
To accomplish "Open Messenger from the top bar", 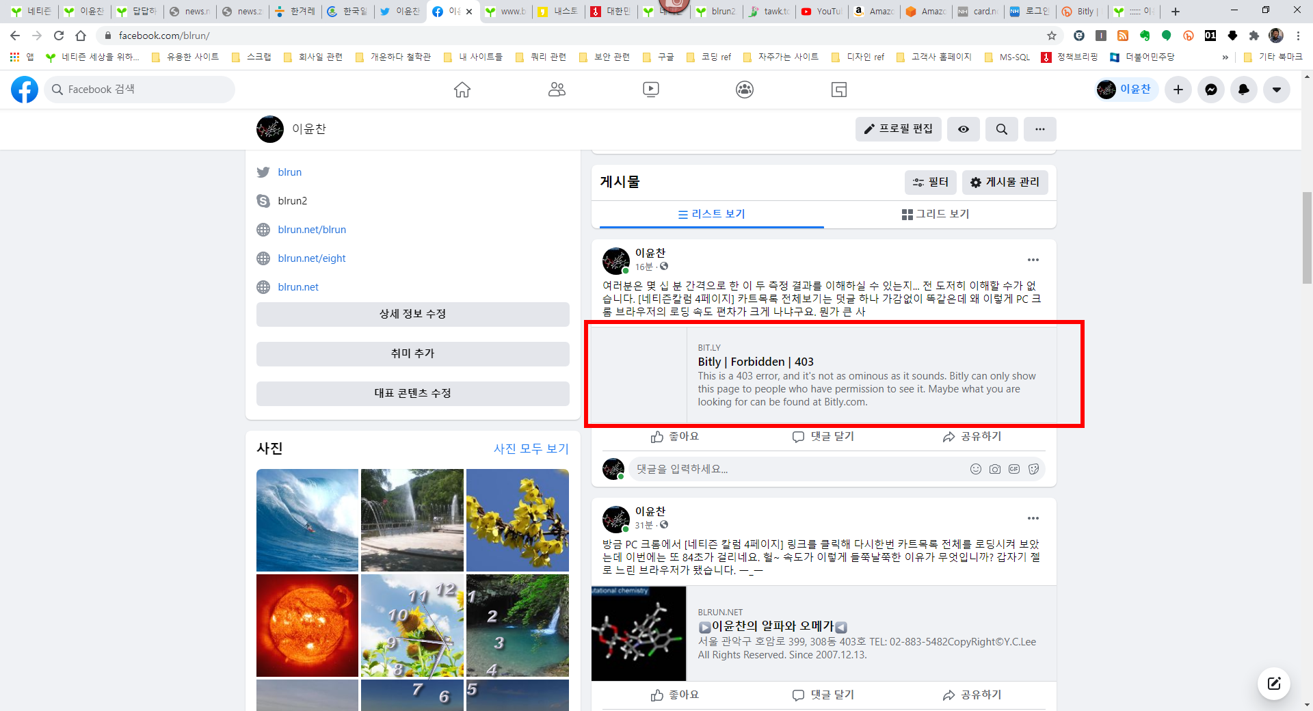I will tap(1211, 90).
